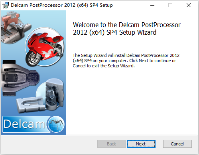Click the disabled Back button
This screenshot has height=155, width=199.
[x=112, y=144]
